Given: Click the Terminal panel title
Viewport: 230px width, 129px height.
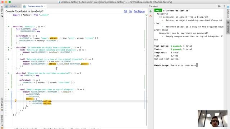Looking at the screenshot, I should (153, 6).
